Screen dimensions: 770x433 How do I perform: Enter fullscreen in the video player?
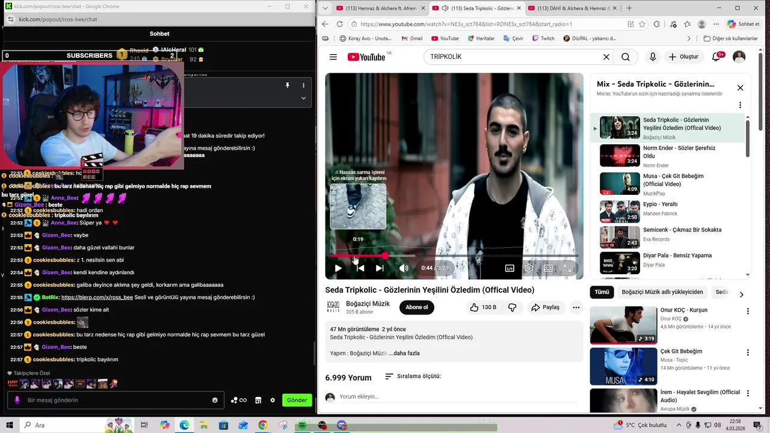(x=567, y=268)
